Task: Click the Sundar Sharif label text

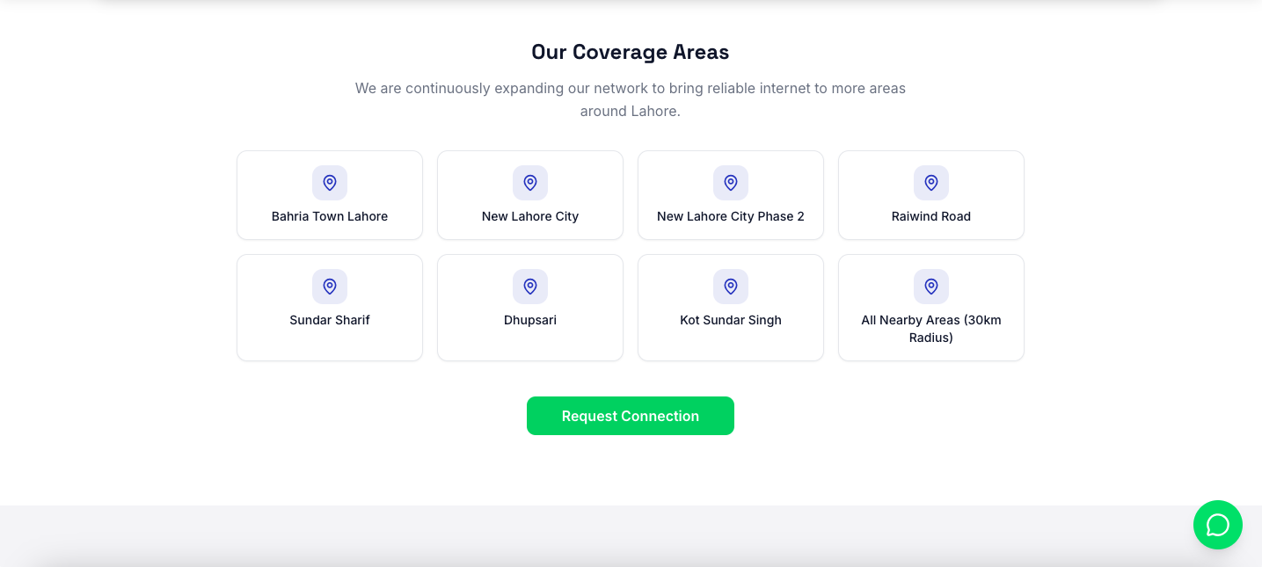Action: tap(330, 320)
